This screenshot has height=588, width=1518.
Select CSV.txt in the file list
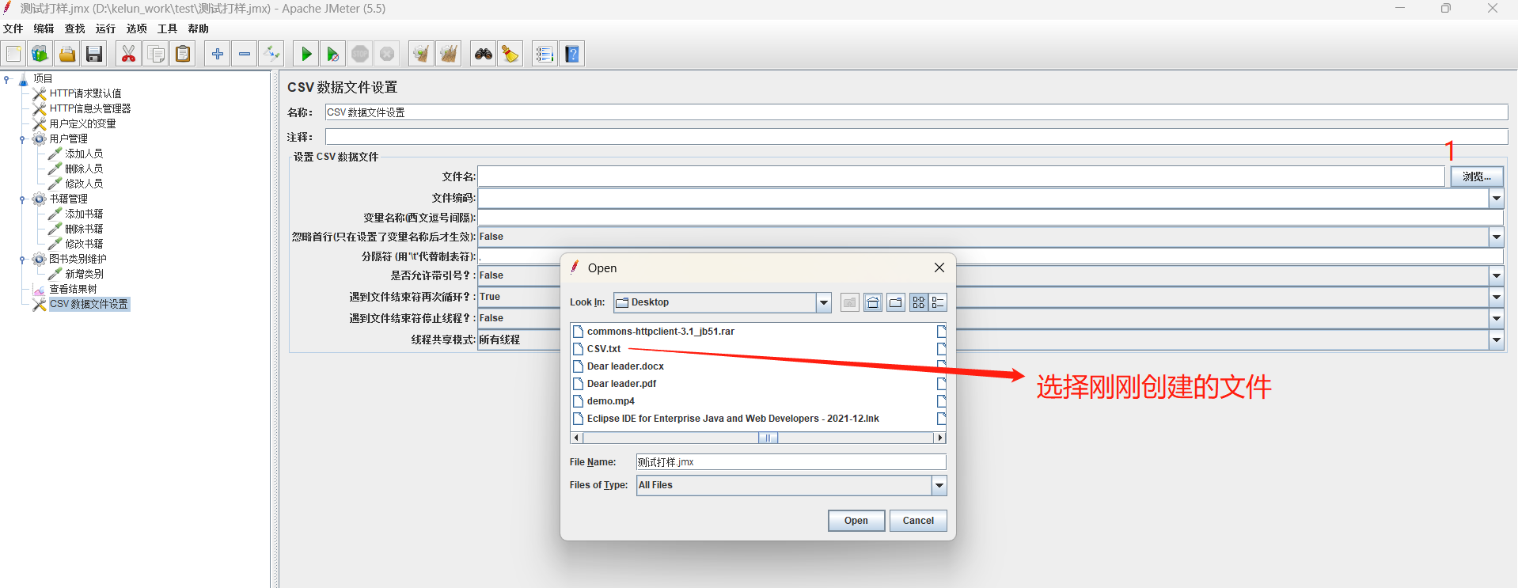coord(603,349)
